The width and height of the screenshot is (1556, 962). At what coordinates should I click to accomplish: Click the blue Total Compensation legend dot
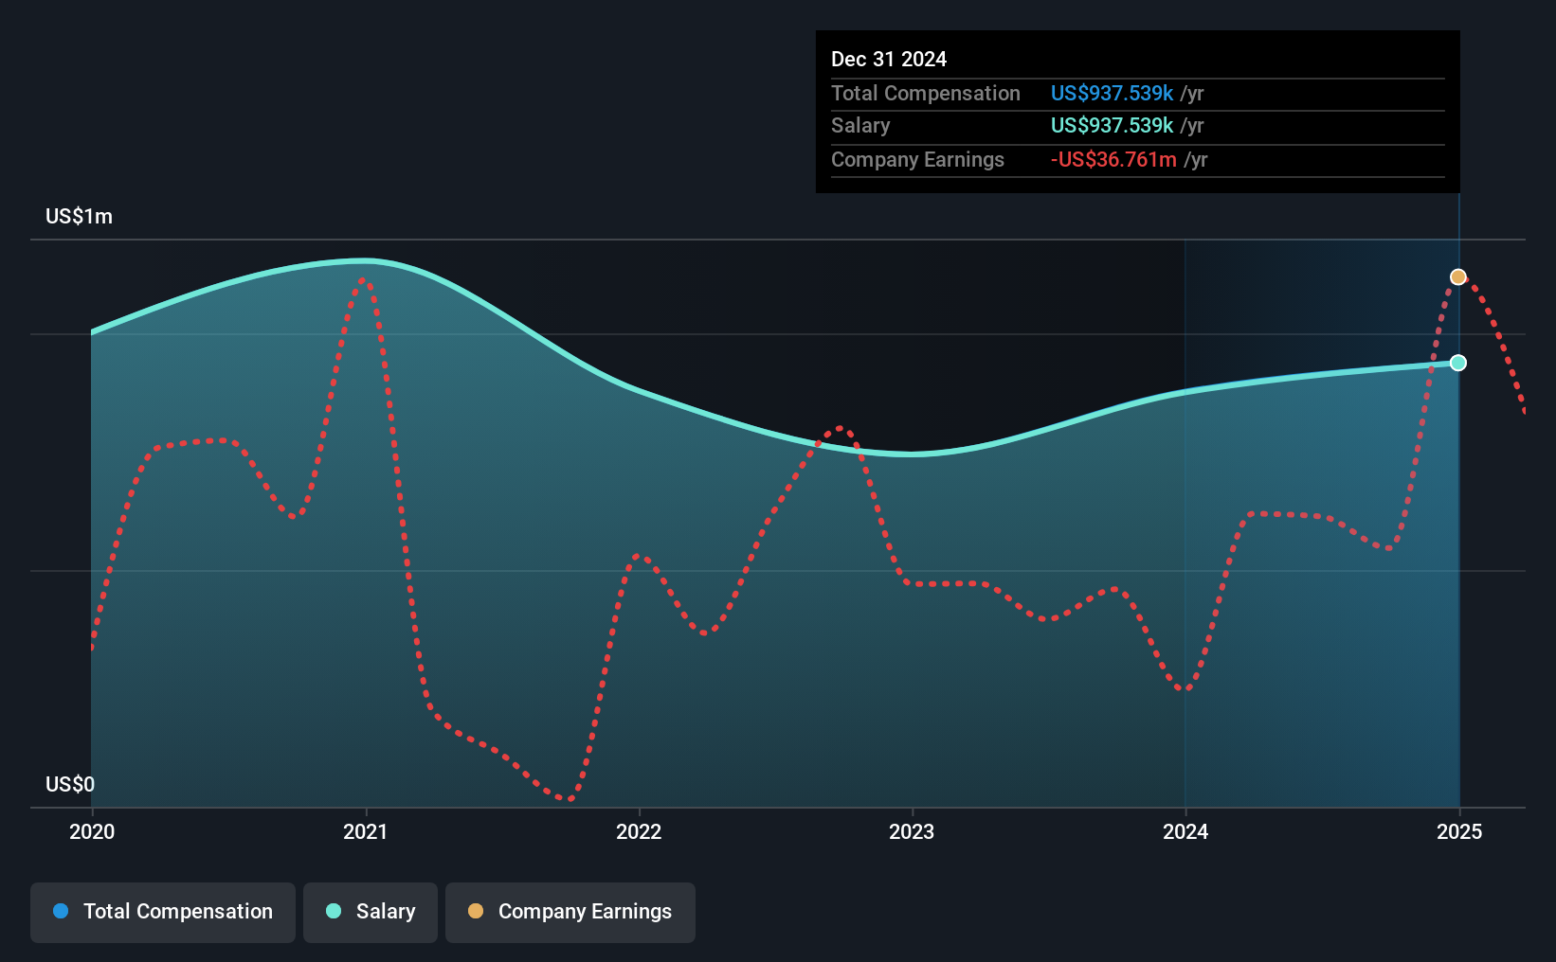point(61,911)
